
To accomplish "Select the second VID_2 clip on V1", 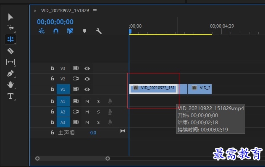I will (199, 89).
